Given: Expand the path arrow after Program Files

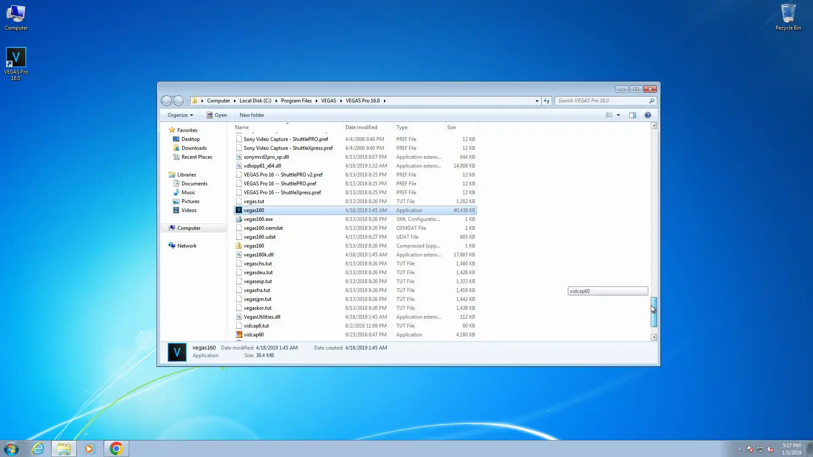Looking at the screenshot, I should pos(316,101).
